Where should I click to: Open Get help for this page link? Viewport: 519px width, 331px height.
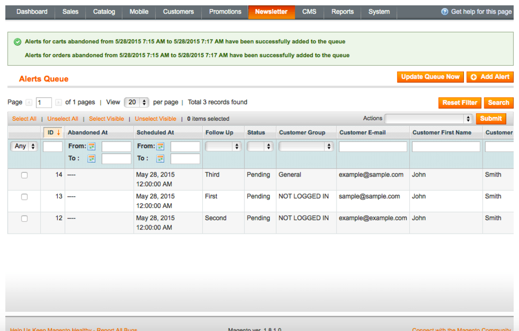pos(481,12)
